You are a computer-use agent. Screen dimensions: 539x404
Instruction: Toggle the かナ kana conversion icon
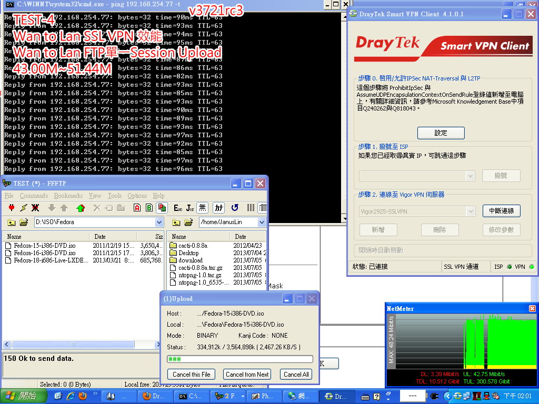click(219, 207)
